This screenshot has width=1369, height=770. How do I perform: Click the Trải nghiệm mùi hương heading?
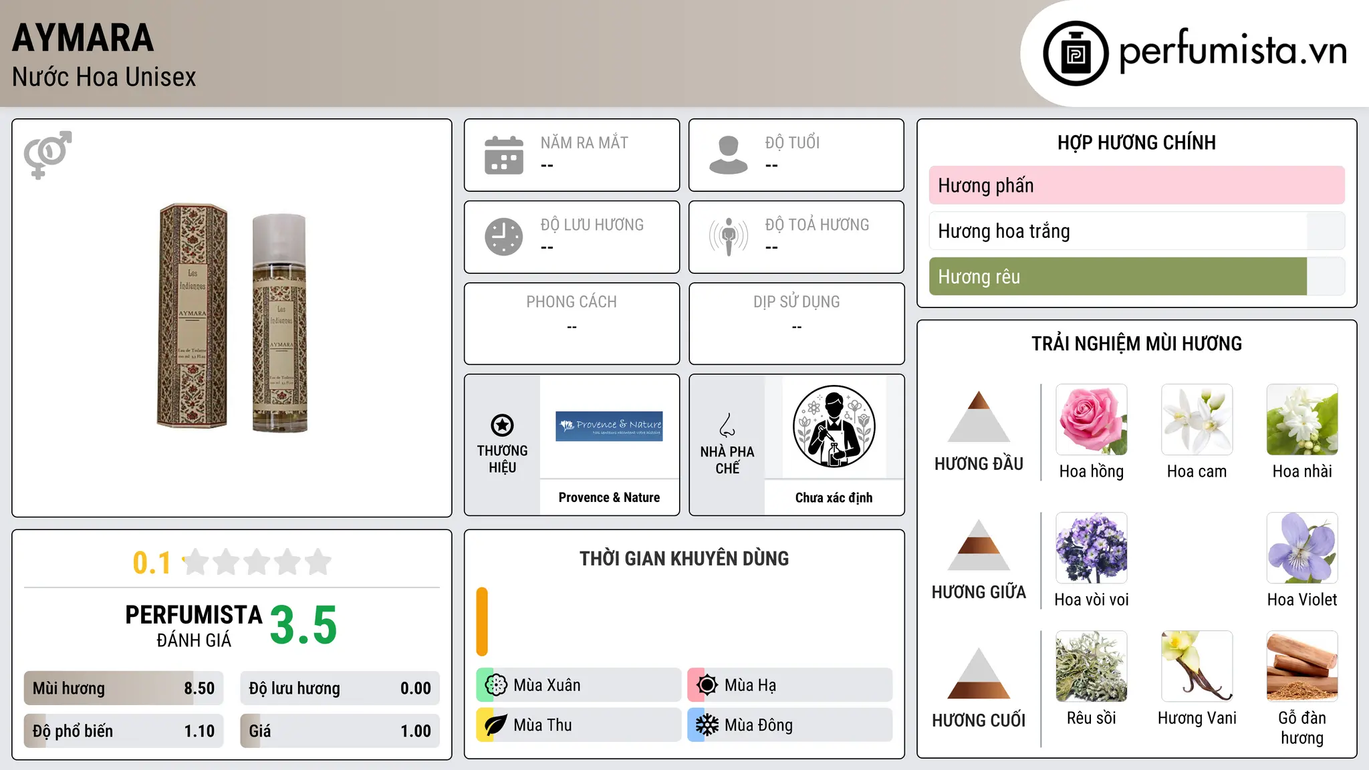click(1136, 344)
